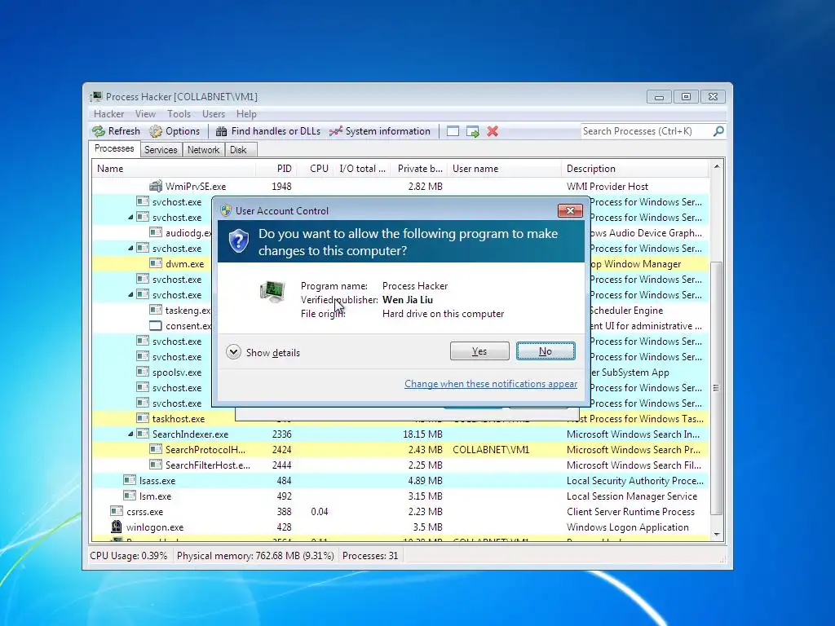The width and height of the screenshot is (835, 626).
Task: Click the lsass.exe process icon
Action: (130, 480)
